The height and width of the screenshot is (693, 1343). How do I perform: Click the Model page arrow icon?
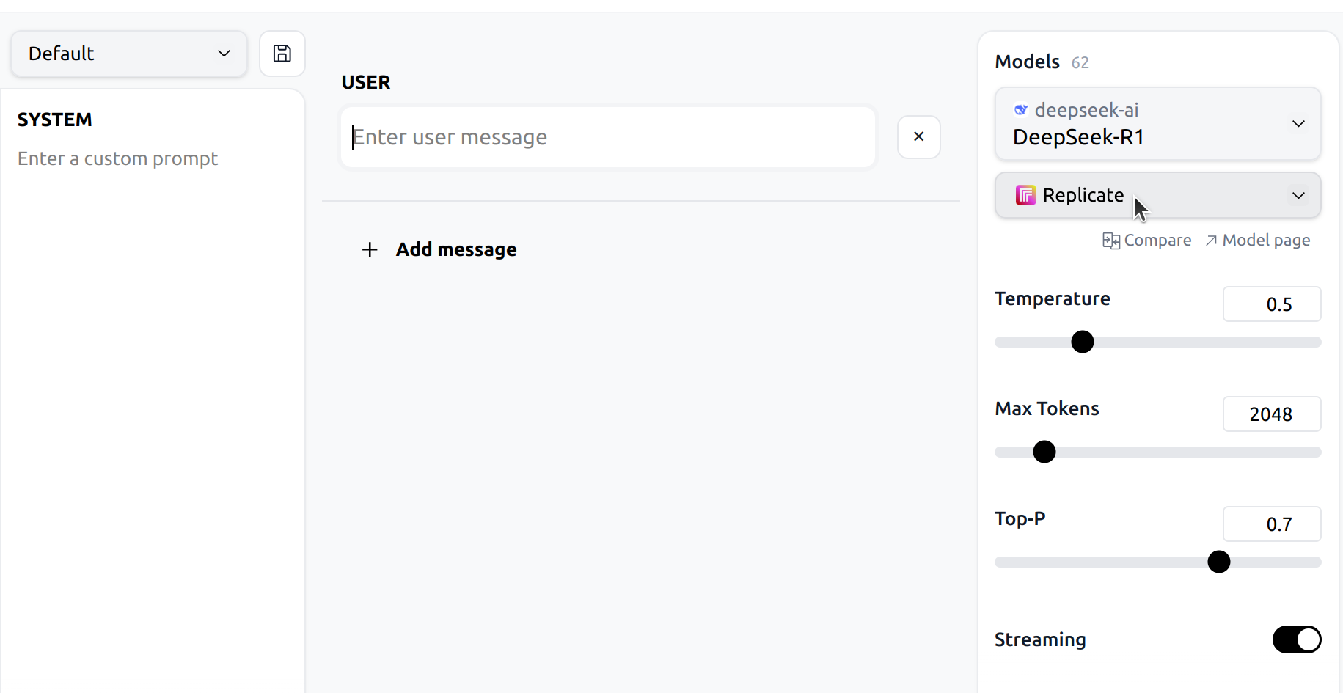click(1211, 241)
